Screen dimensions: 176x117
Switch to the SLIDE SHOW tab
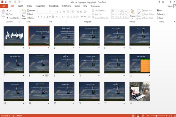(x=66, y=6)
